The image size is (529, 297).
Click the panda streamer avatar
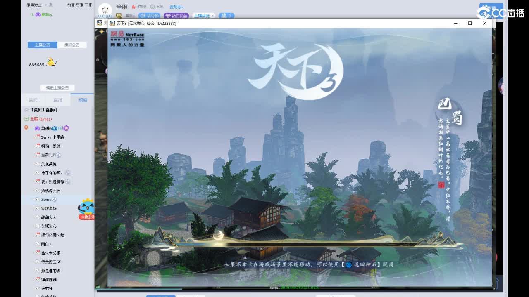click(105, 9)
